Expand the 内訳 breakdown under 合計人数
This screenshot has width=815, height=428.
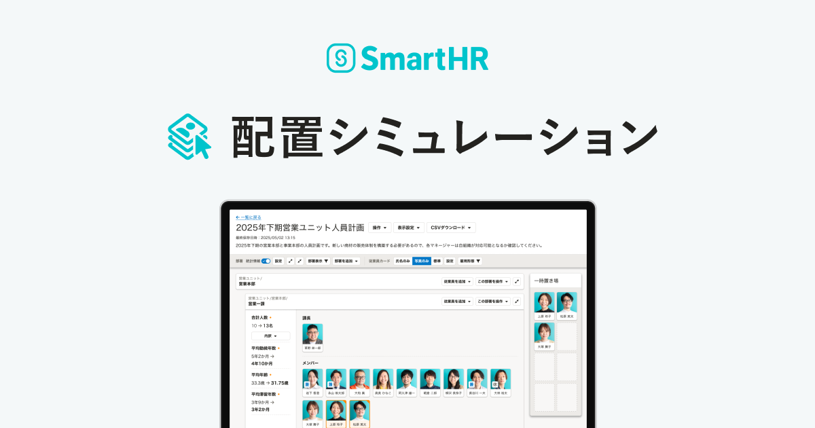pyautogui.click(x=270, y=336)
